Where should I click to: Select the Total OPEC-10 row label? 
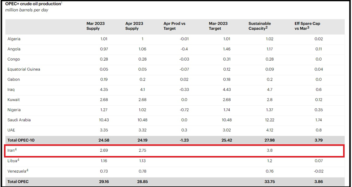pyautogui.click(x=21, y=140)
